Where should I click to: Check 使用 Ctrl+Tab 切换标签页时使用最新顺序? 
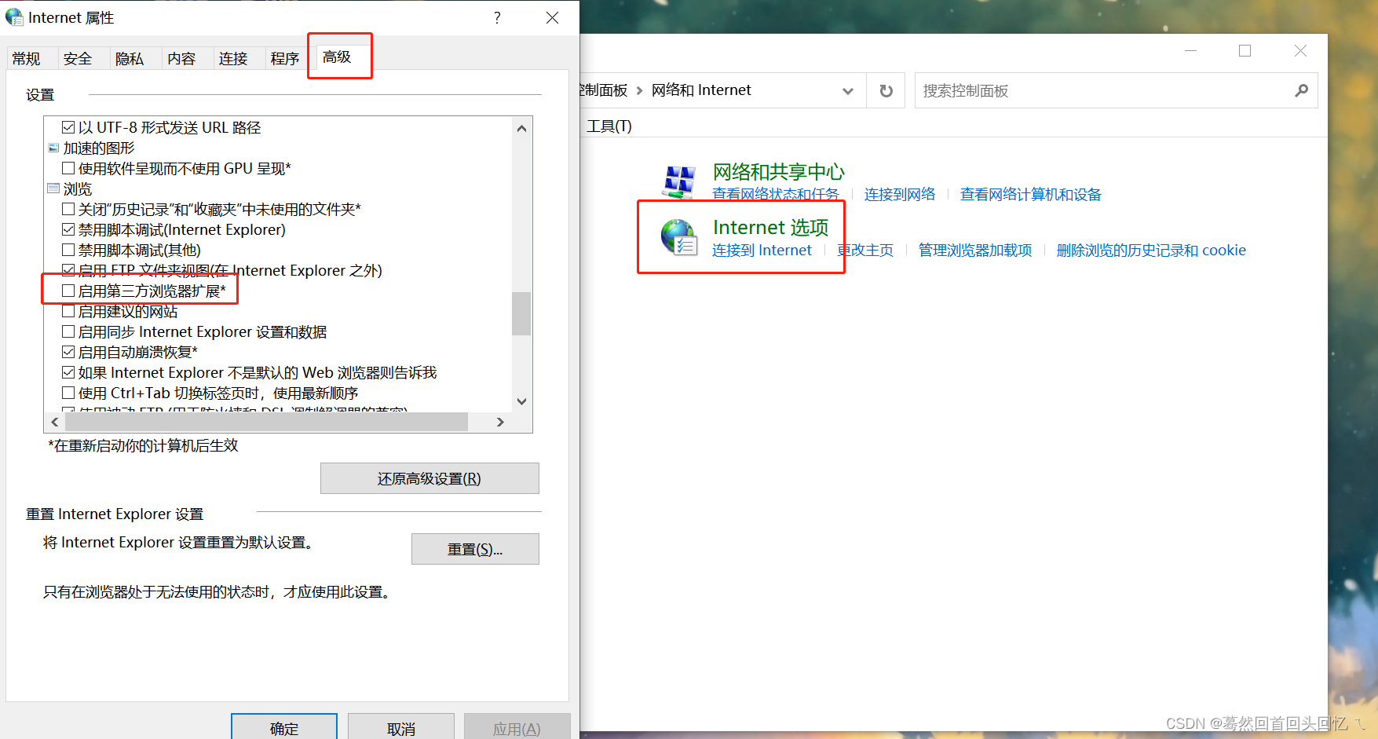pos(68,393)
